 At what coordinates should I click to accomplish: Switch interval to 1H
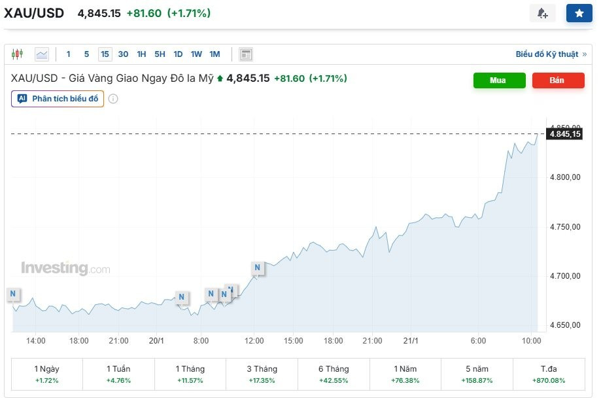(x=141, y=54)
